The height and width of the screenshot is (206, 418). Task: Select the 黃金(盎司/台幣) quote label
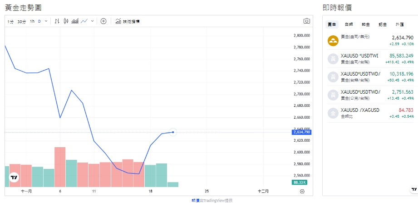[355, 62]
